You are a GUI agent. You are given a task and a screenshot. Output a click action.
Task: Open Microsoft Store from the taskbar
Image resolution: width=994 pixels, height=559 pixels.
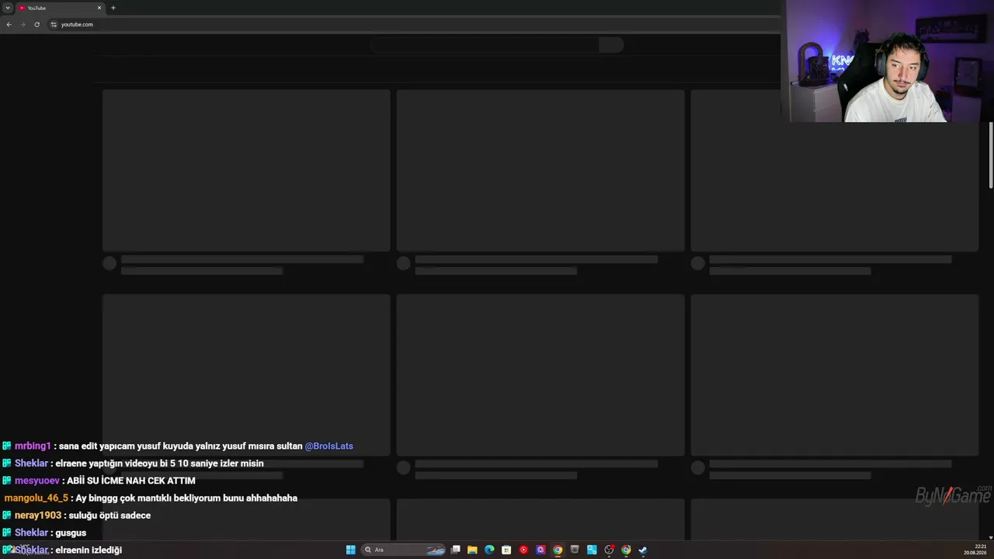pyautogui.click(x=506, y=550)
